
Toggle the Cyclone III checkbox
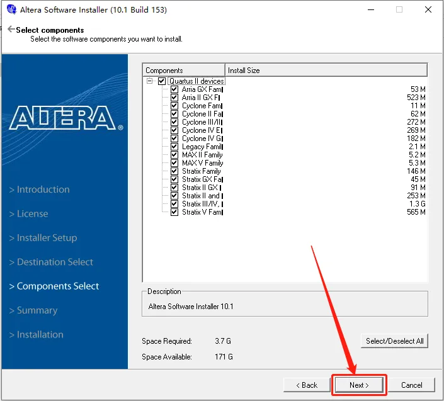(x=174, y=122)
